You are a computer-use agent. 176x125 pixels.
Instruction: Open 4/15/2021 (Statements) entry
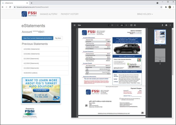click(x=45, y=49)
